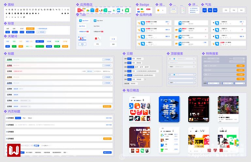251x162 pixels.
Task: Click the top orange search button in 特殊搜索
Action: [x=241, y=66]
